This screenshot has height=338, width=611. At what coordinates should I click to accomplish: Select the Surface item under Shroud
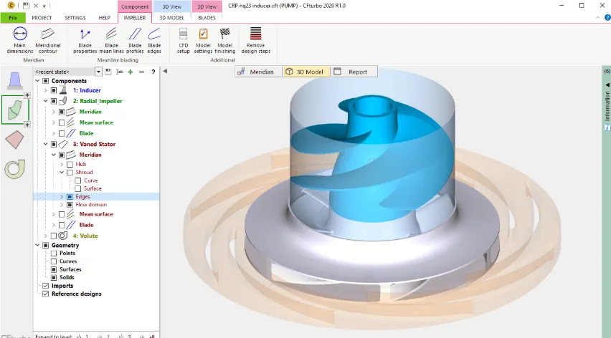point(93,188)
